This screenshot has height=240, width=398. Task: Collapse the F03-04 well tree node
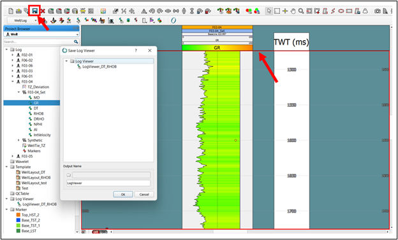tap(13, 81)
